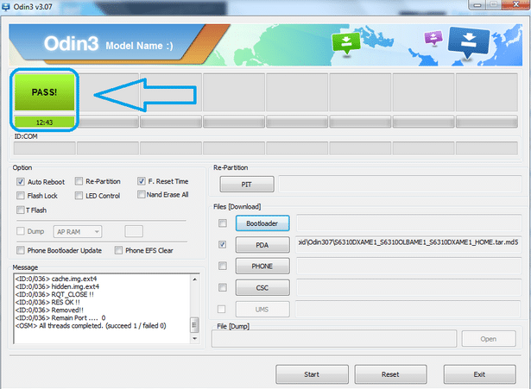Click the 'All threads completed' log line
The width and height of the screenshot is (531, 389).
[91, 326]
